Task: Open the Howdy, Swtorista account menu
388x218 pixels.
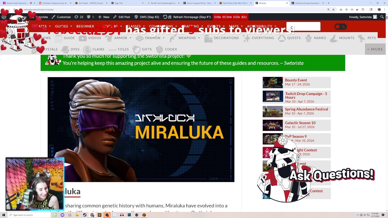Action: [x=363, y=17]
